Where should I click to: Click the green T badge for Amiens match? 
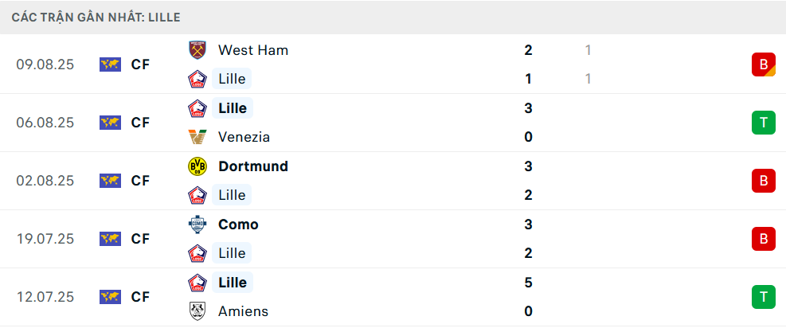coord(763,297)
